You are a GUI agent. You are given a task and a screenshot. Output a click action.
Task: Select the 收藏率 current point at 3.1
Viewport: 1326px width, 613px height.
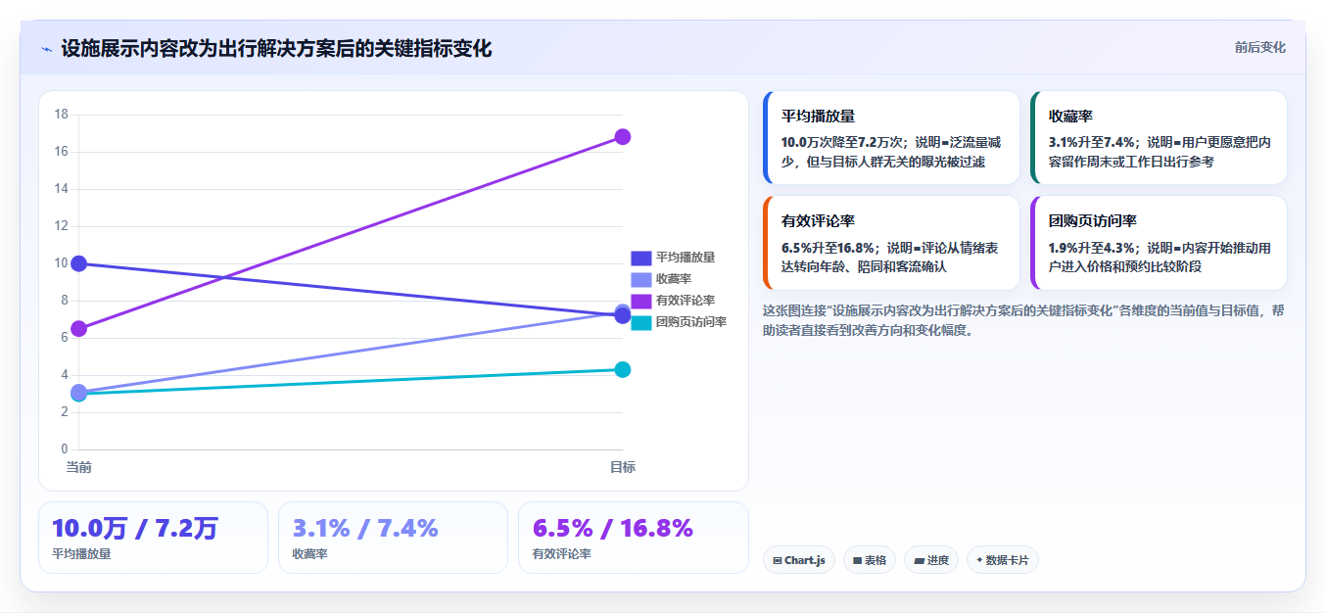click(x=79, y=392)
